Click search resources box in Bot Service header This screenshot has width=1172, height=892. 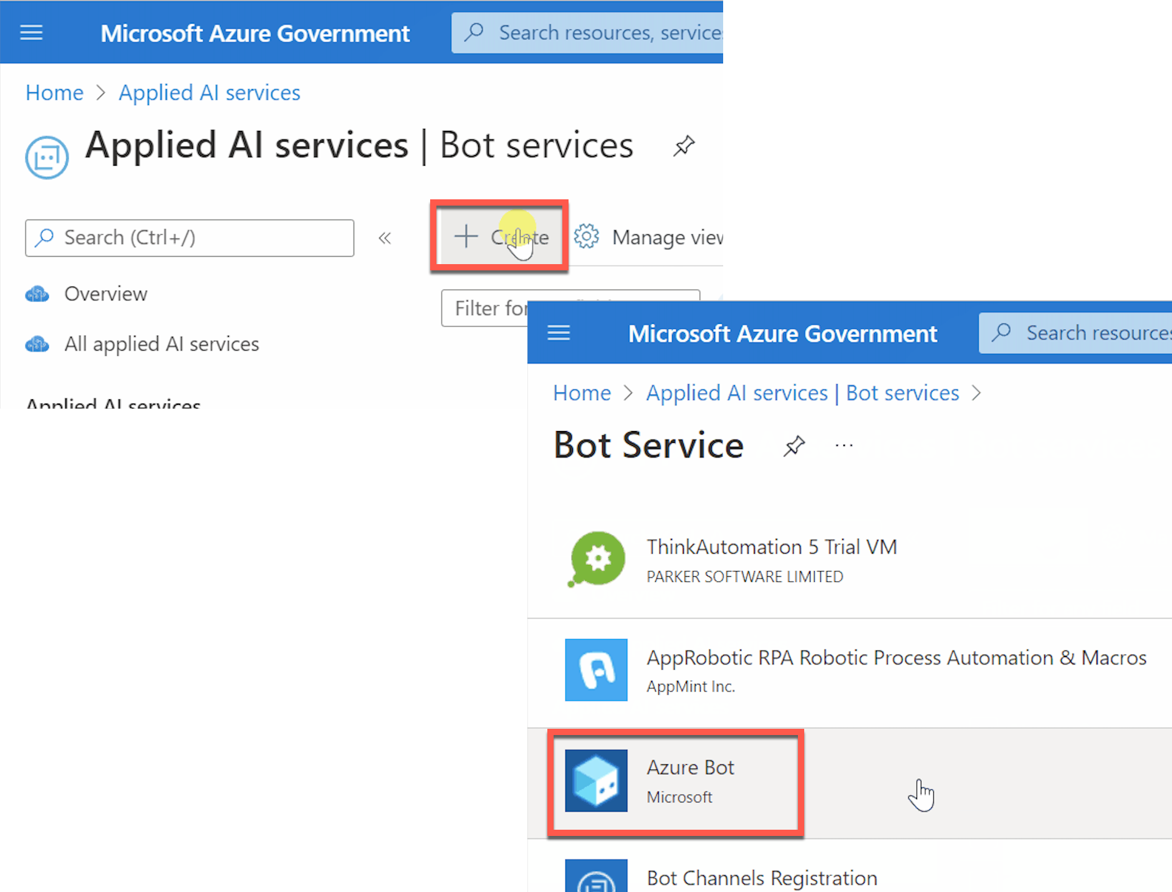(1075, 333)
